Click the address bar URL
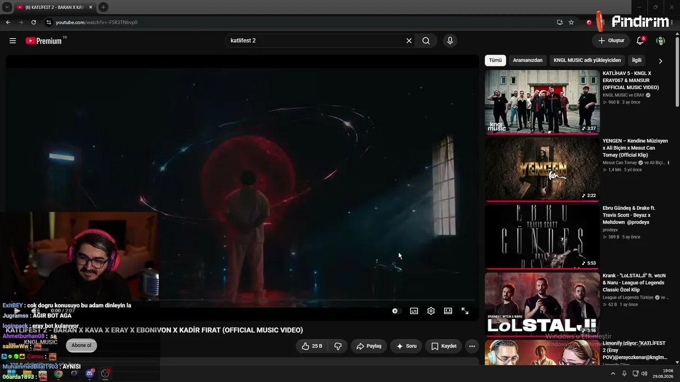Image resolution: width=680 pixels, height=382 pixels. click(x=97, y=22)
